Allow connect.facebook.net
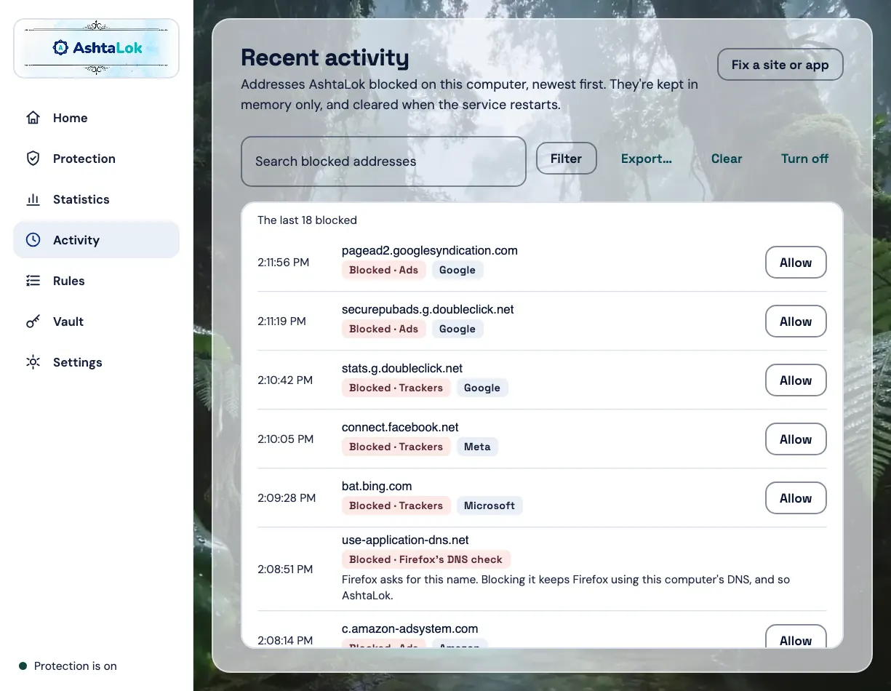The image size is (891, 691). [796, 439]
